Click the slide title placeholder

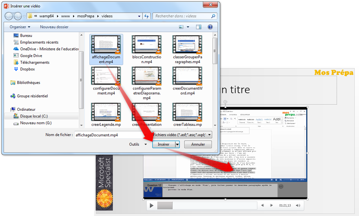[278, 90]
